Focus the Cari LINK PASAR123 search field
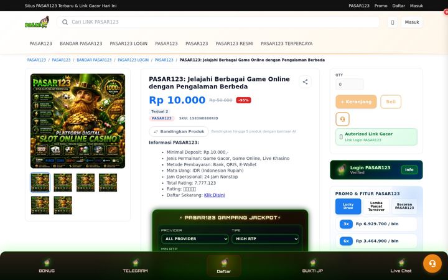This screenshot has width=448, height=280. (x=218, y=22)
